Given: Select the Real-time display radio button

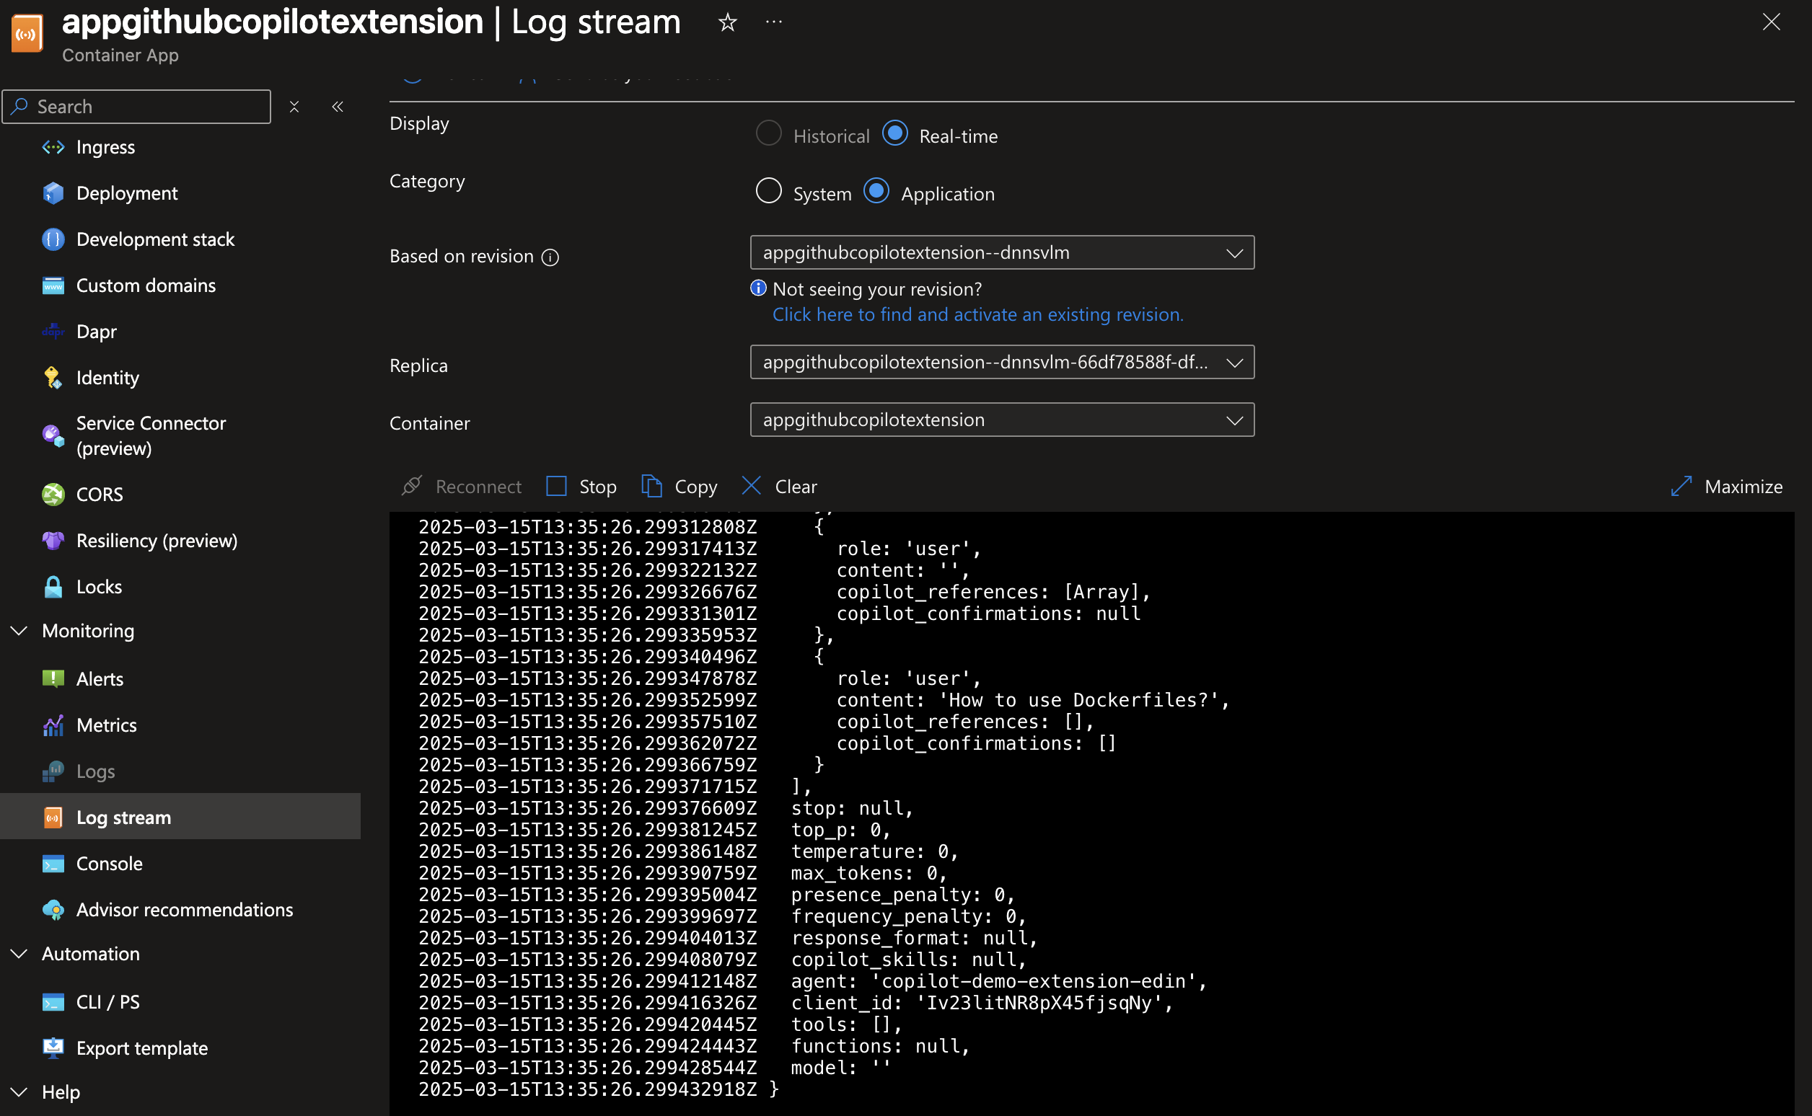Looking at the screenshot, I should click(x=894, y=133).
